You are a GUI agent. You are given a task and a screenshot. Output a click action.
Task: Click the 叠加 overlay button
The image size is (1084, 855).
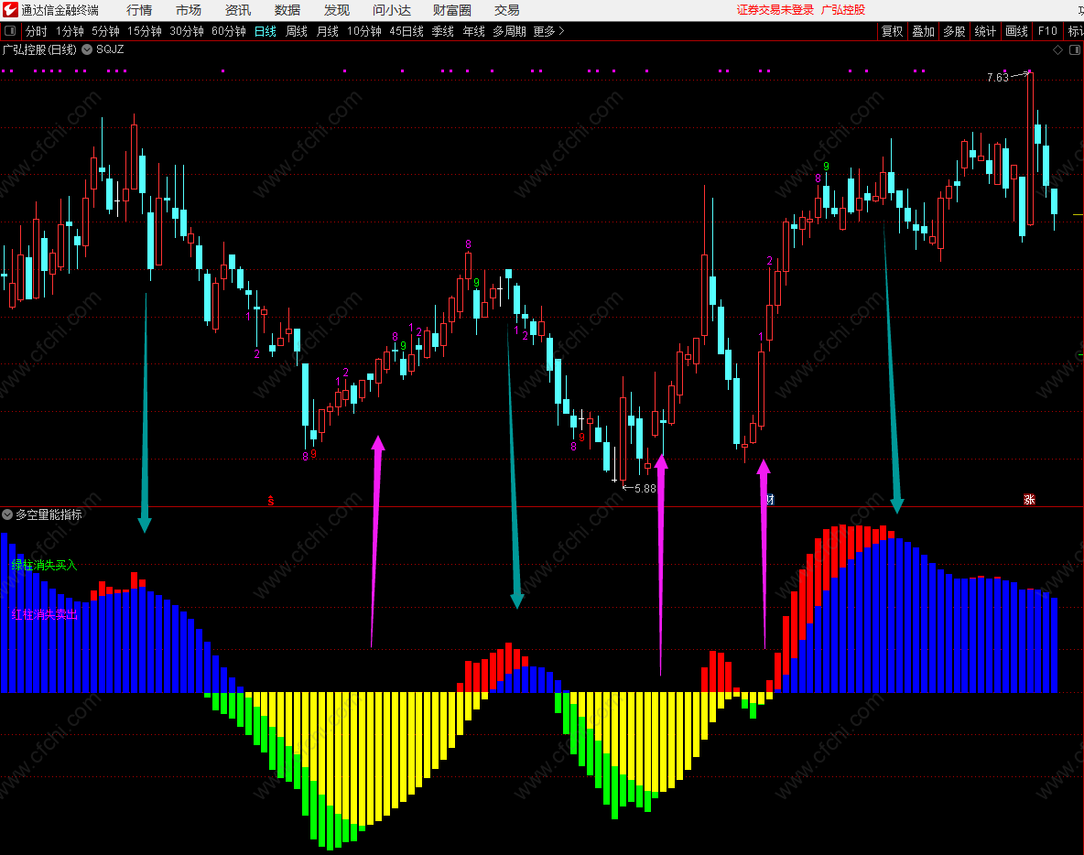(x=923, y=31)
